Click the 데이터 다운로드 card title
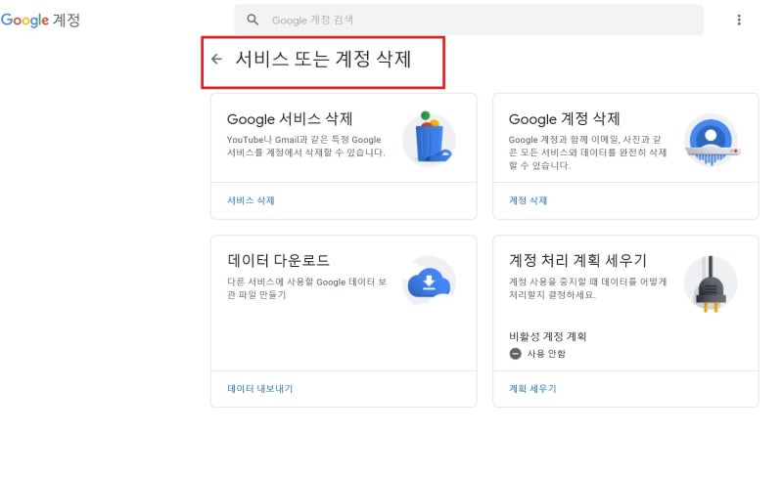This screenshot has height=478, width=783. click(x=278, y=260)
